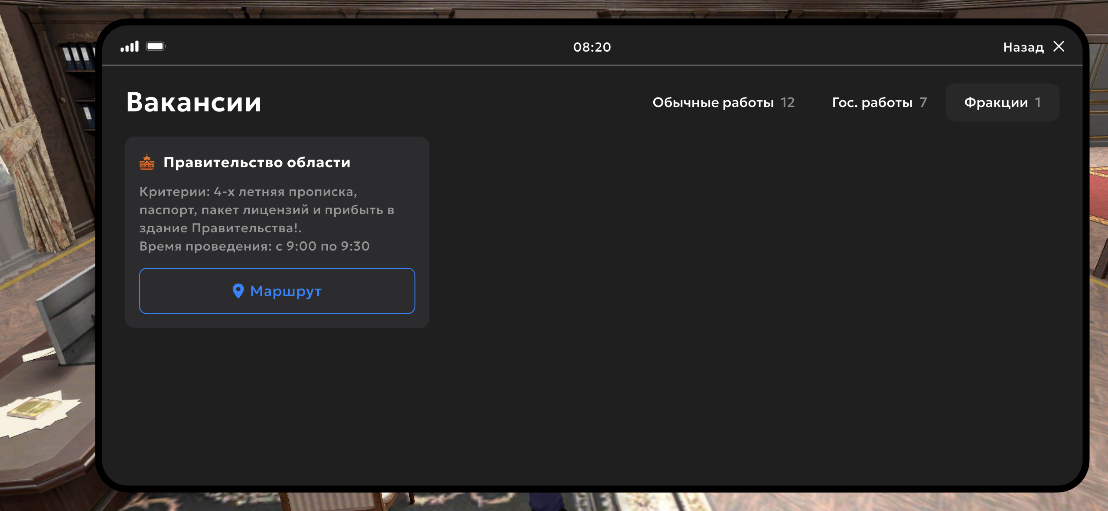Click the X close icon
This screenshot has width=1108, height=511.
1059,46
